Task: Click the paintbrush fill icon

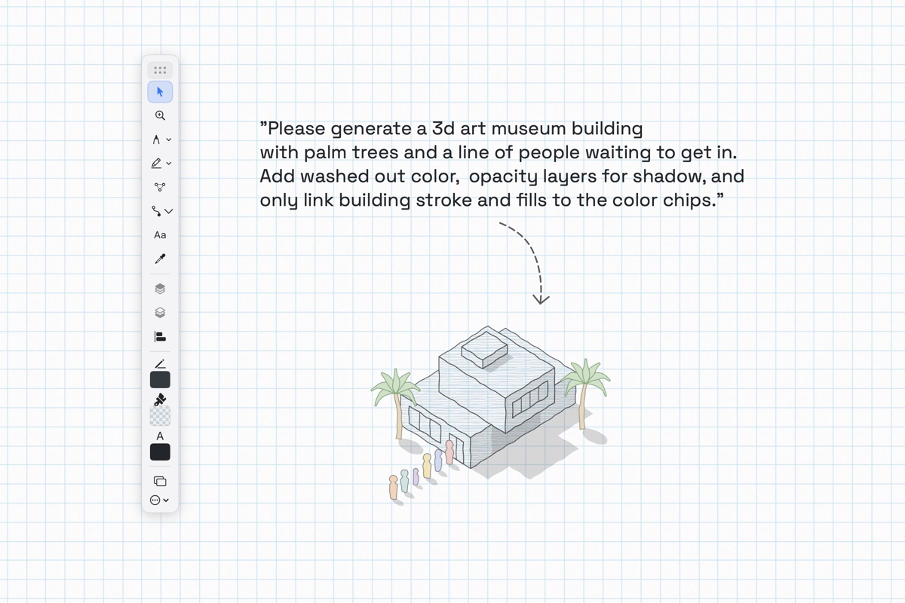Action: pyautogui.click(x=160, y=399)
